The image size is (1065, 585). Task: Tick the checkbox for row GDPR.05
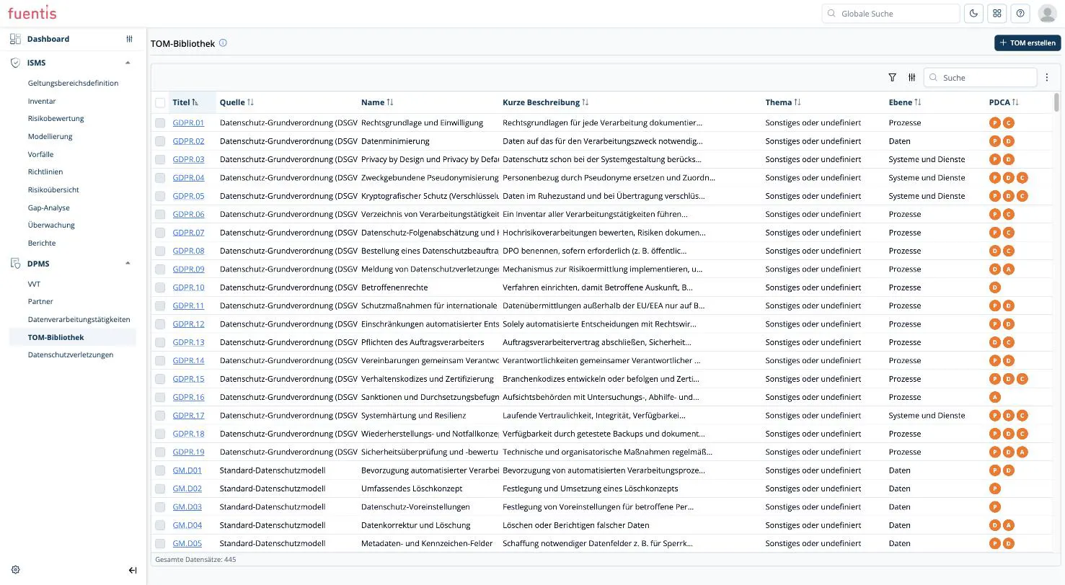160,196
